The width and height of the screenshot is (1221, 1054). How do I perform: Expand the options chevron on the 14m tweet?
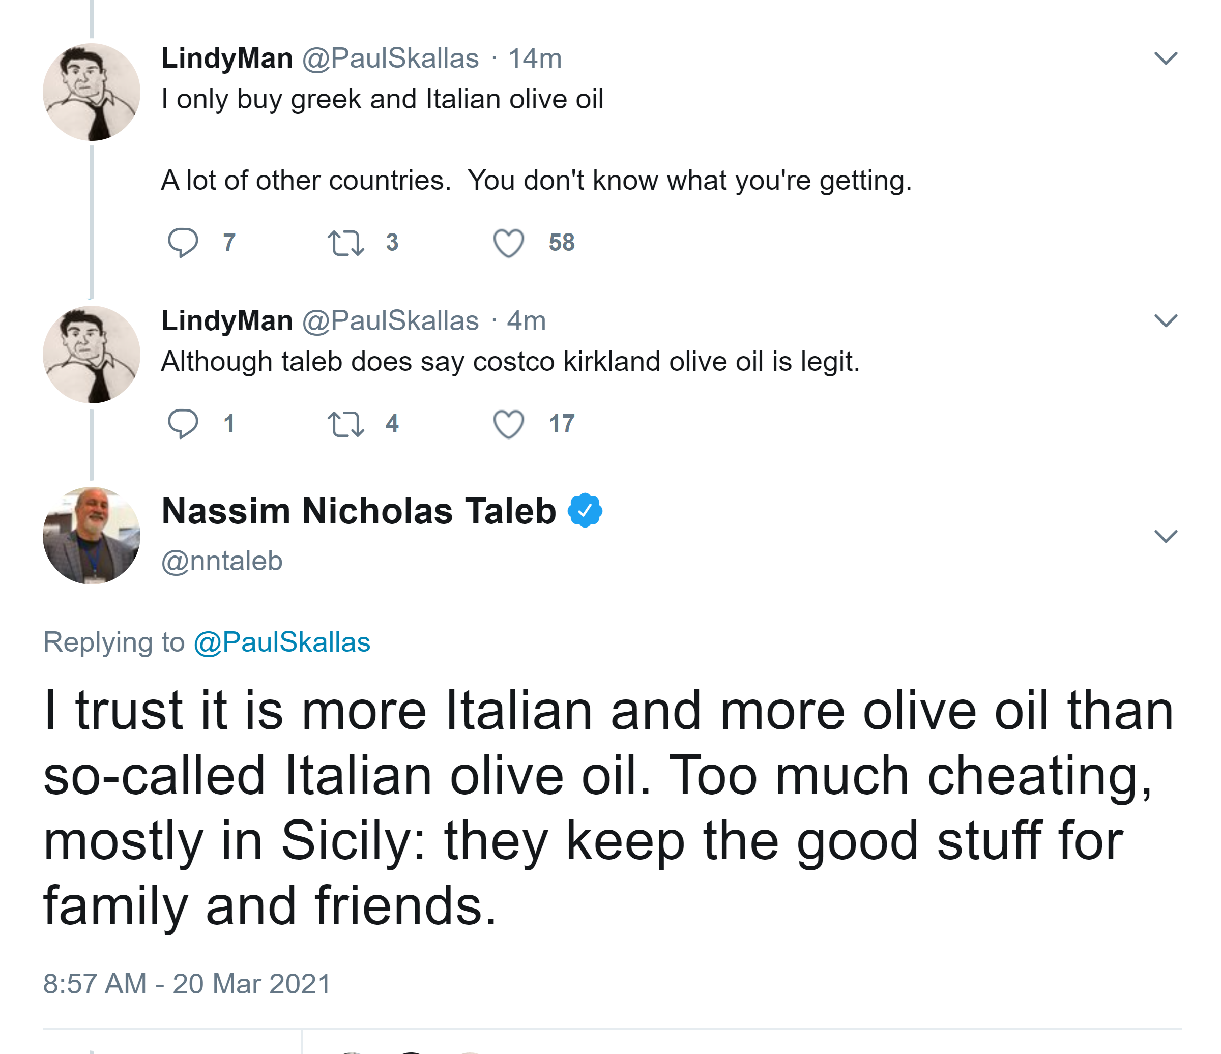click(x=1165, y=58)
